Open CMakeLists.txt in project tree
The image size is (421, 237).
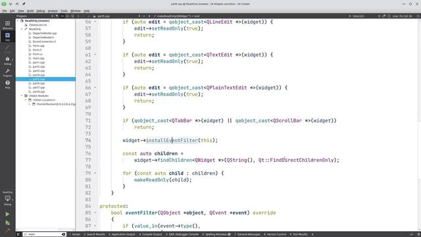coord(38,25)
